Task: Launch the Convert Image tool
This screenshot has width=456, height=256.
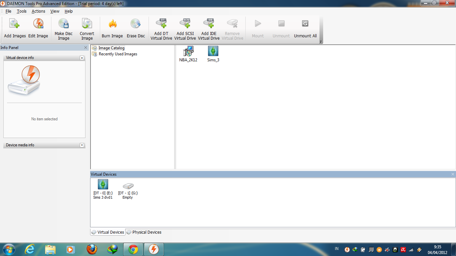Action: [x=87, y=29]
